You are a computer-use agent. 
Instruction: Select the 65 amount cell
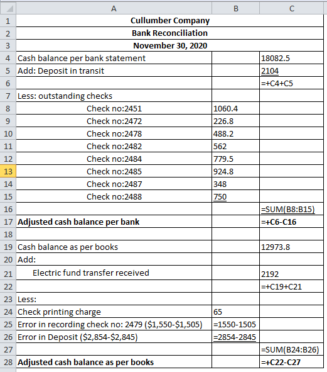tap(235, 312)
